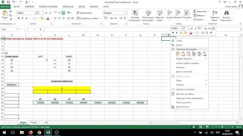Click the Cortar scissors icon in the ribbon
The height and width of the screenshot is (136, 243).
(11, 11)
